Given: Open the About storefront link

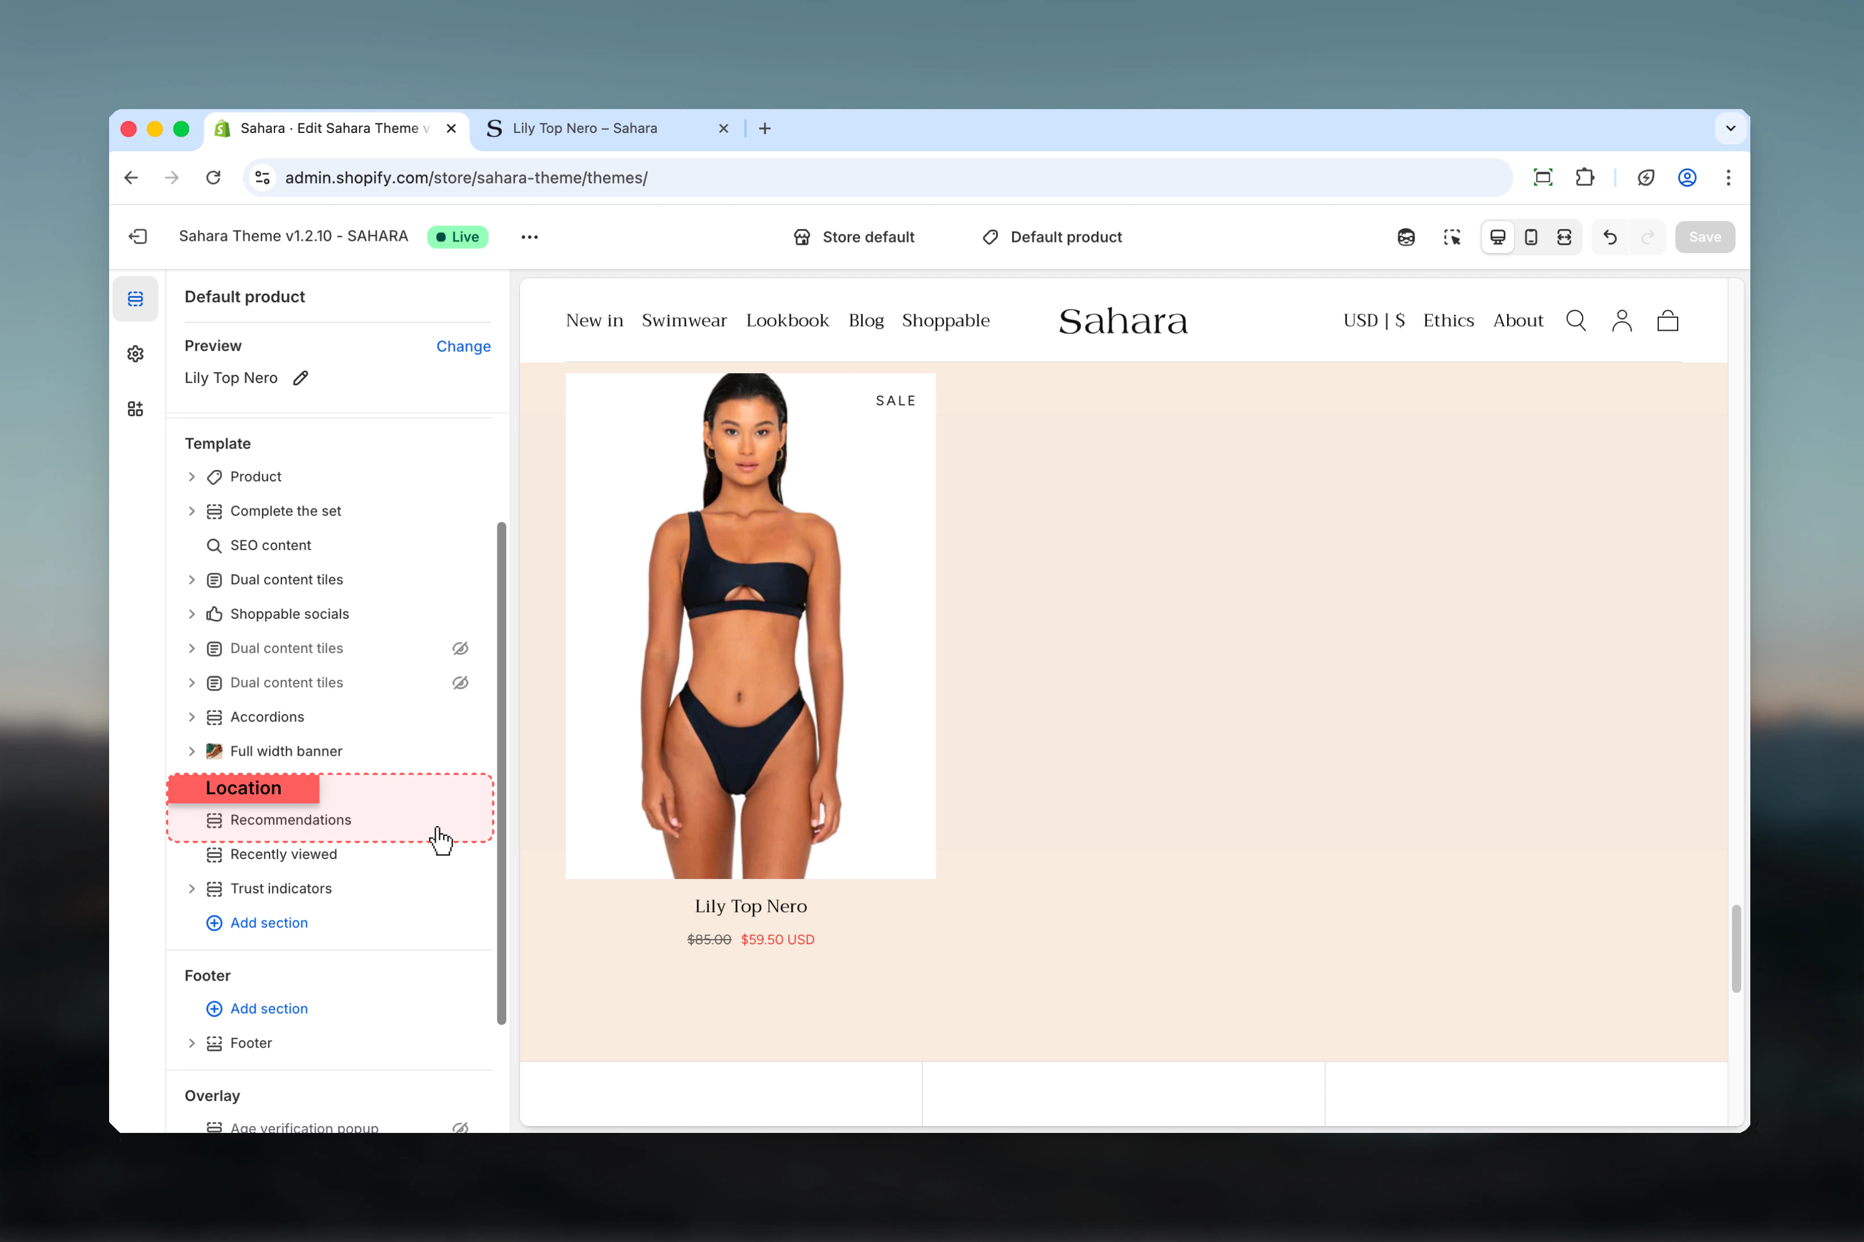Looking at the screenshot, I should [x=1518, y=321].
